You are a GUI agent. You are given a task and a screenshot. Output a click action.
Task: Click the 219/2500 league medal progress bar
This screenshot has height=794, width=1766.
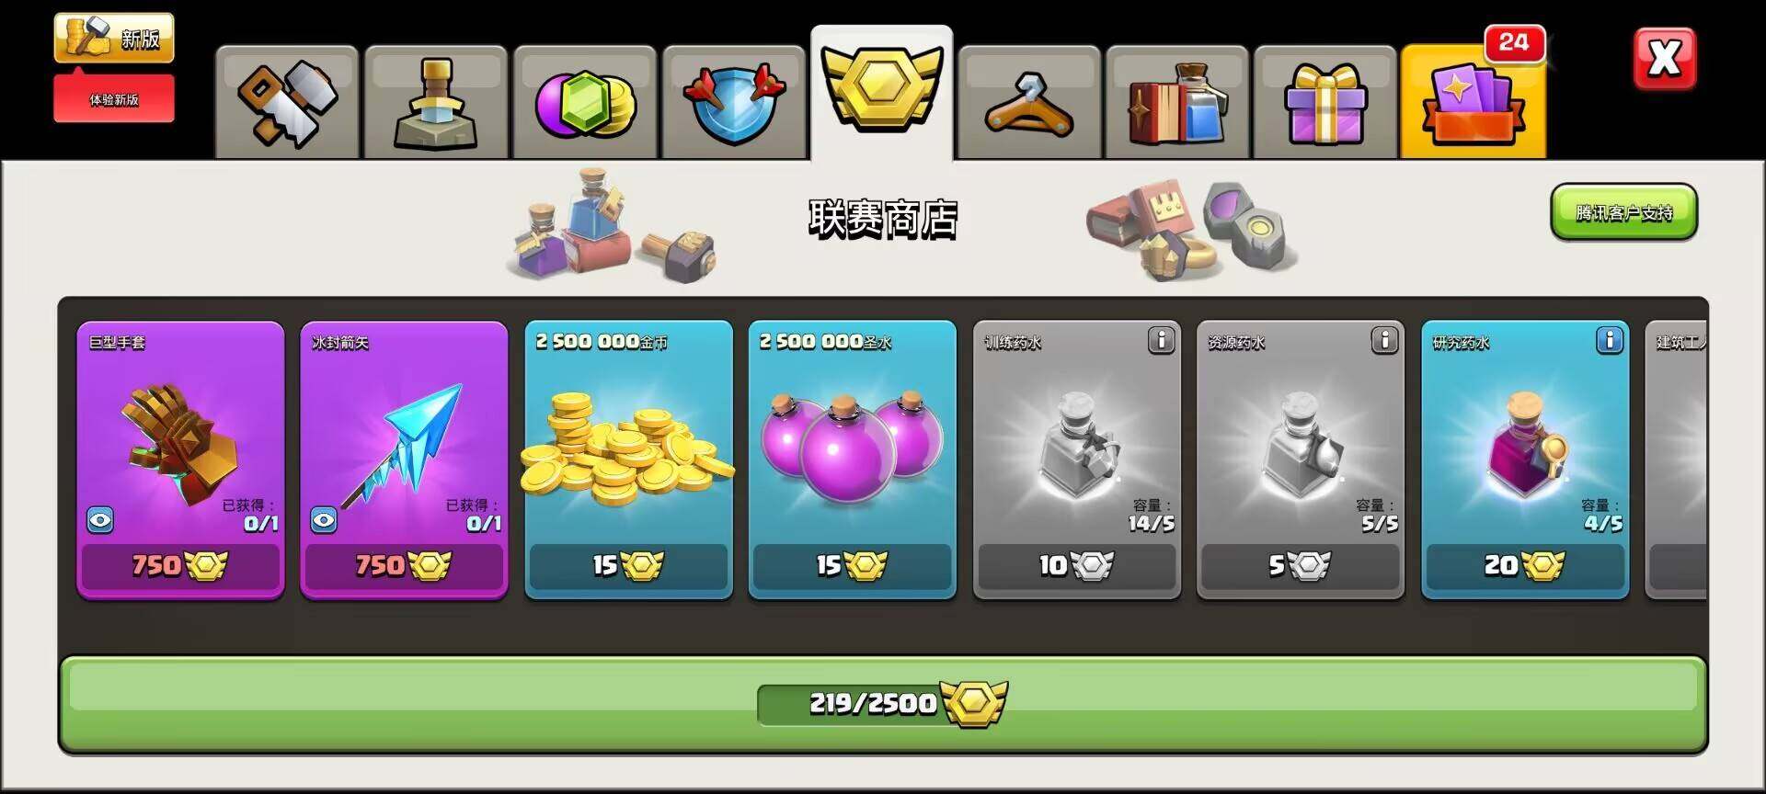click(883, 704)
